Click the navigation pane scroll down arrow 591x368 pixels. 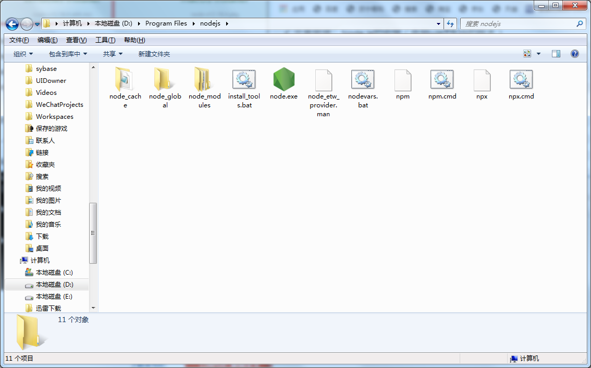(93, 308)
